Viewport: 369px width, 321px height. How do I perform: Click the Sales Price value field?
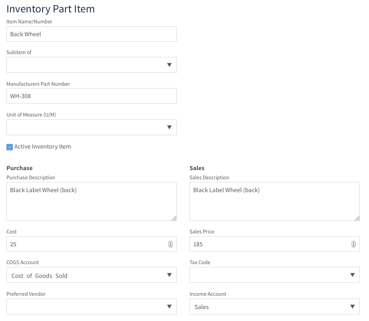[x=270, y=244]
